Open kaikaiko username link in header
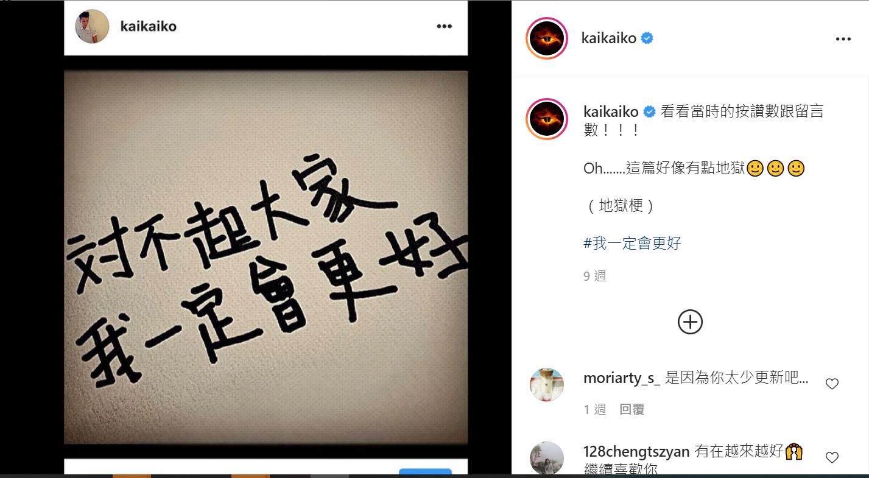Viewport: 869px width, 478px height. (609, 38)
